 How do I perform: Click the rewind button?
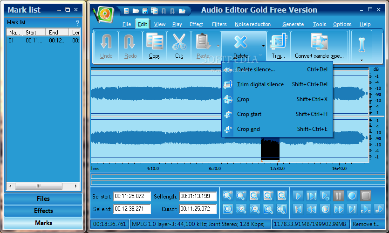click(x=312, y=209)
